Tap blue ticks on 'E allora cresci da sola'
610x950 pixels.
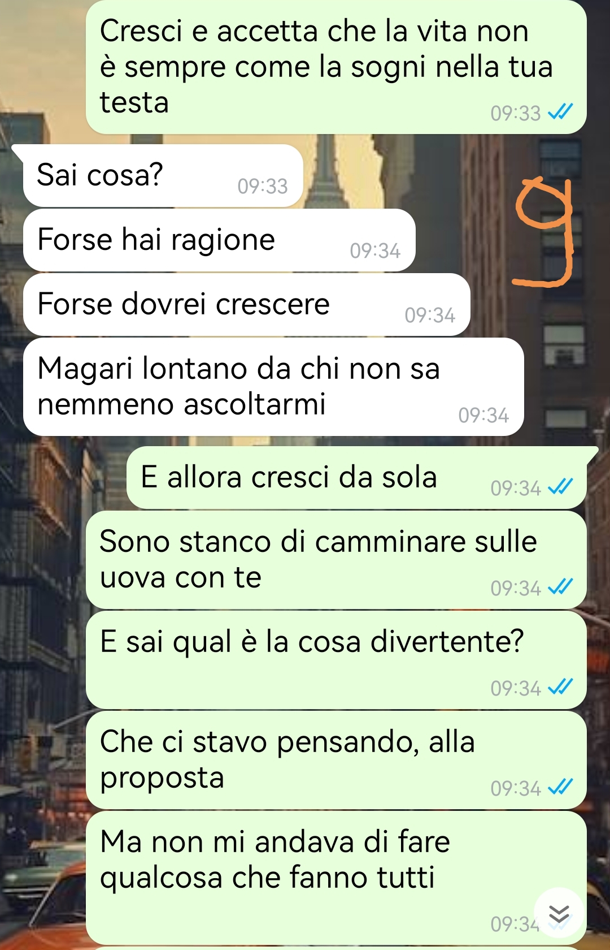[x=560, y=487]
